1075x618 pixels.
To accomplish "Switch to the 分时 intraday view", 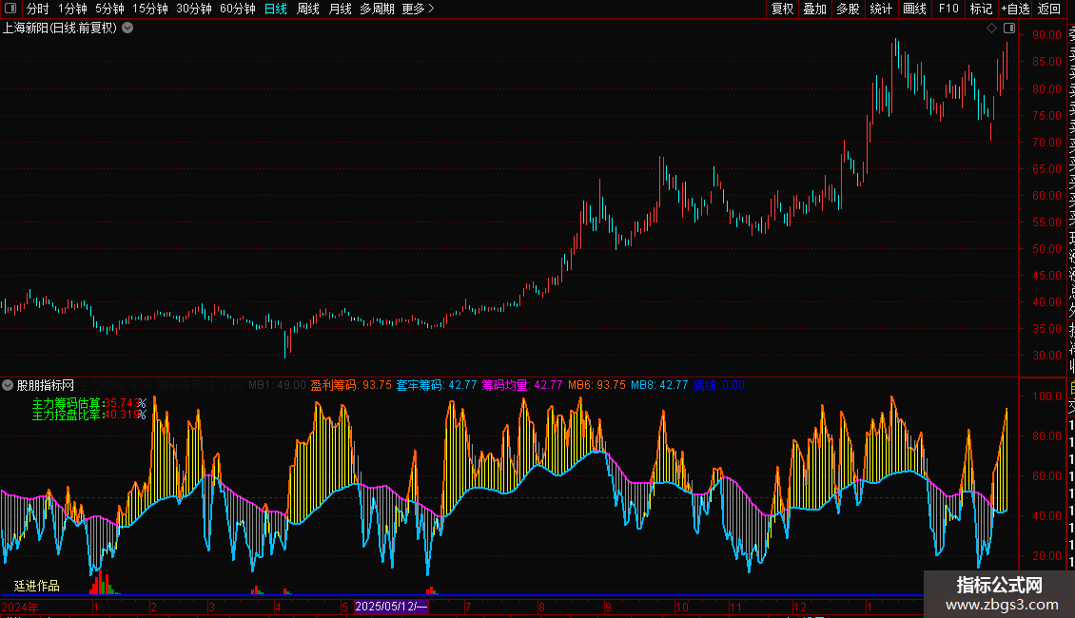I will pyautogui.click(x=38, y=9).
